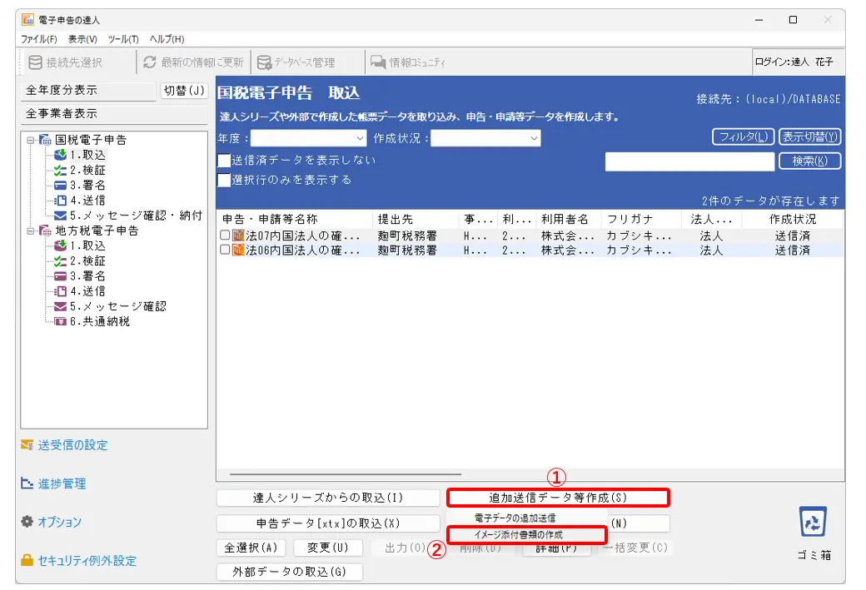
Task: Open オプション gear icon link
Action: (x=27, y=522)
